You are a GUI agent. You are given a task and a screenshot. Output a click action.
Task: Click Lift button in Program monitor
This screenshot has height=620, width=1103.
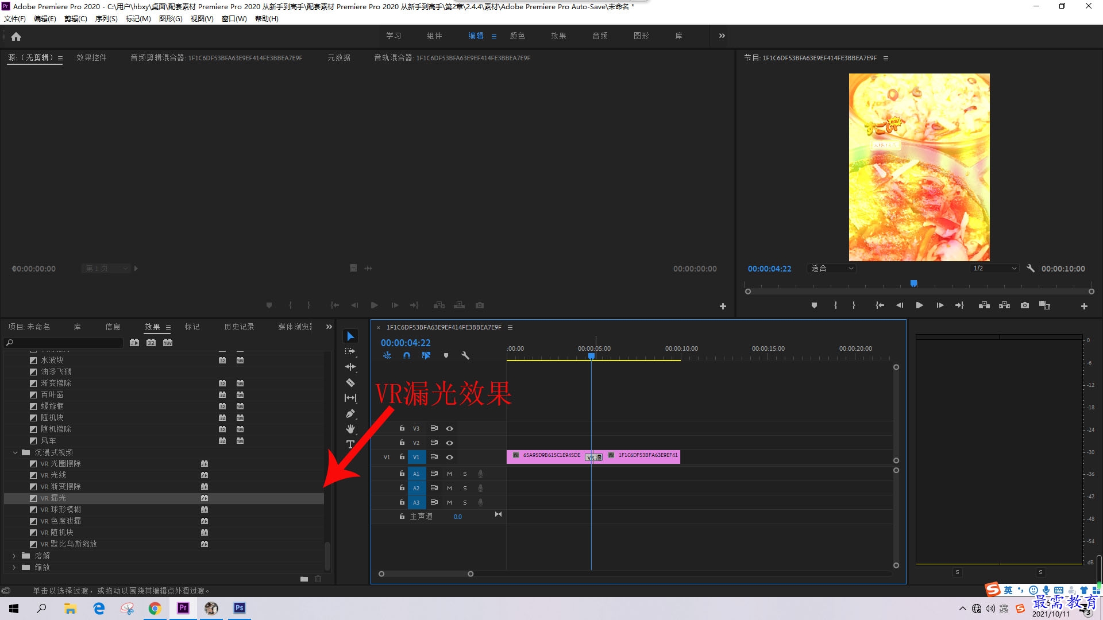click(984, 305)
